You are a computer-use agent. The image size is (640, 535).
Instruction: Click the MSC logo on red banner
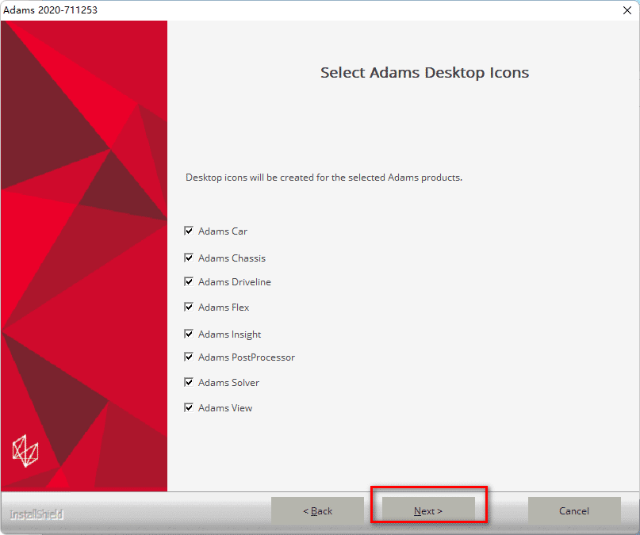pos(25,450)
